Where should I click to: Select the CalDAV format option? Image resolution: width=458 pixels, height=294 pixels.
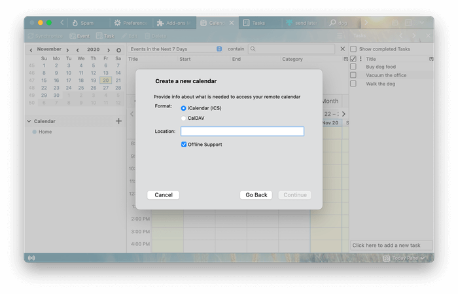(x=183, y=118)
